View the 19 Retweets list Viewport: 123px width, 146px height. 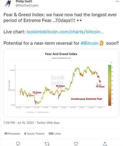tap(12, 134)
